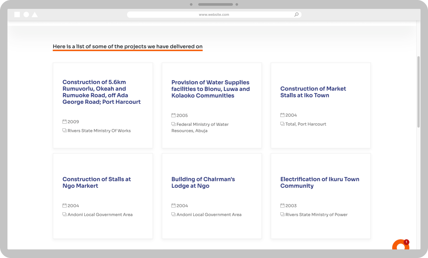Click Rivers State Ministry of Power text
This screenshot has width=428, height=258.
(316, 215)
